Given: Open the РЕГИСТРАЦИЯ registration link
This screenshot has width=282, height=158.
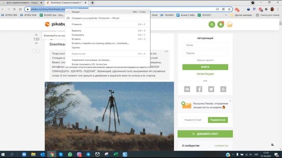Looking at the screenshot, I should pos(205,74).
